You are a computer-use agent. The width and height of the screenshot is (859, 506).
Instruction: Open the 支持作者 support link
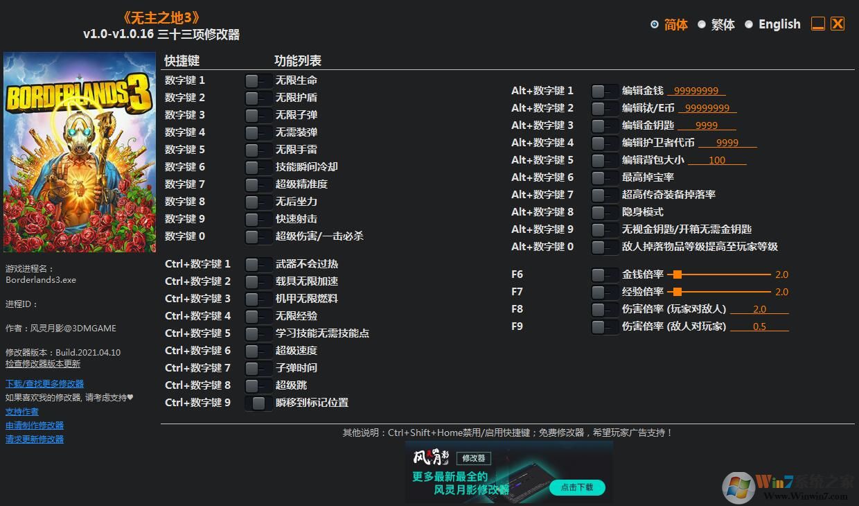(21, 411)
